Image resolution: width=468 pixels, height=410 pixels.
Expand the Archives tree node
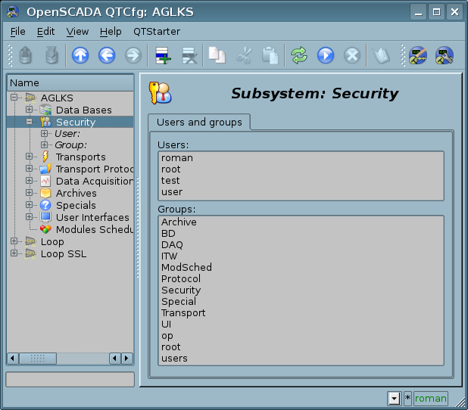[x=30, y=193]
